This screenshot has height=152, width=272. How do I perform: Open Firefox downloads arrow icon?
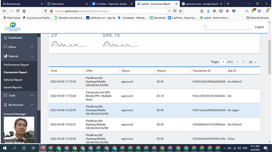tap(208, 11)
